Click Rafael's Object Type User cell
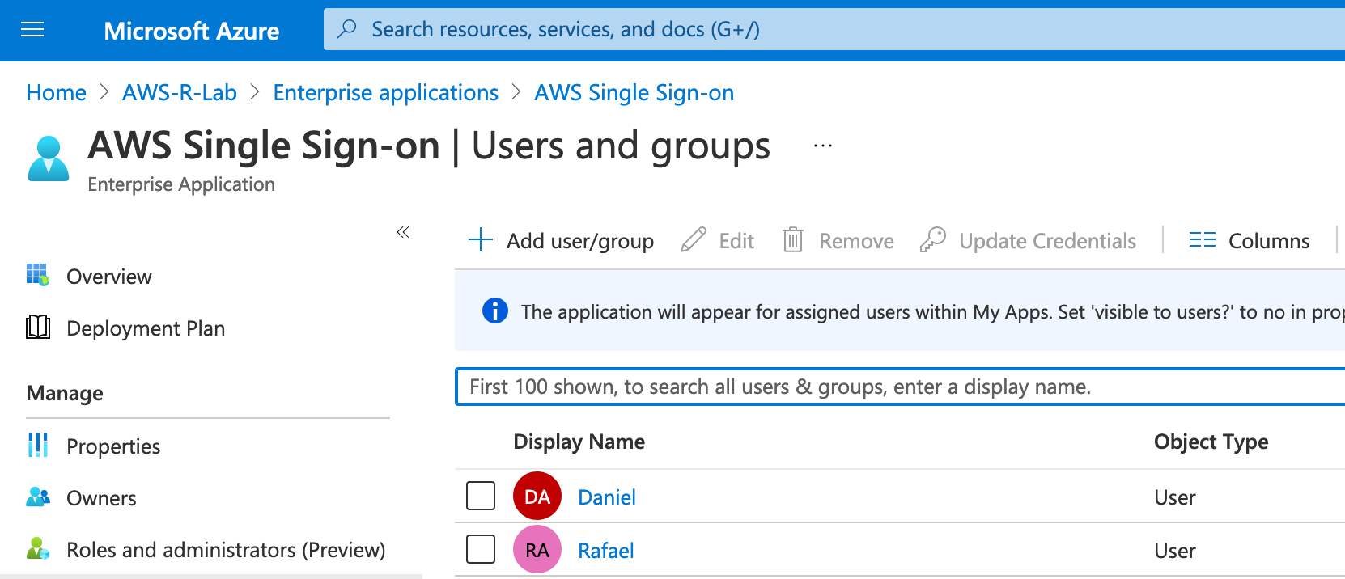 point(1175,551)
